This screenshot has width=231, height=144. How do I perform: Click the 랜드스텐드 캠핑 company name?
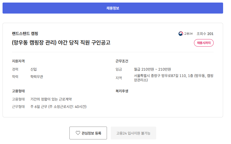[25, 34]
